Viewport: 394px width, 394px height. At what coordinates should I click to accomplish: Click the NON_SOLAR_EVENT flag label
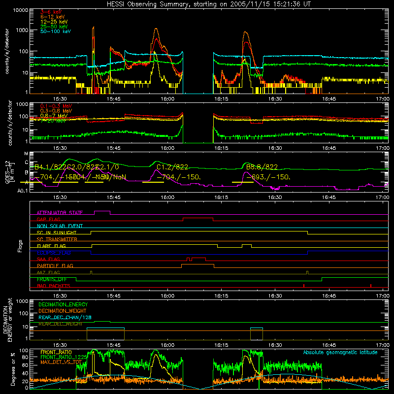60,226
